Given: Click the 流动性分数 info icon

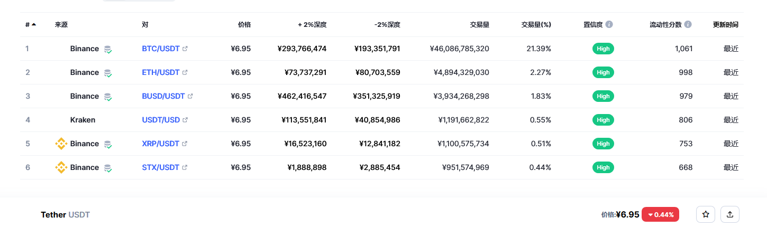Looking at the screenshot, I should (x=688, y=24).
